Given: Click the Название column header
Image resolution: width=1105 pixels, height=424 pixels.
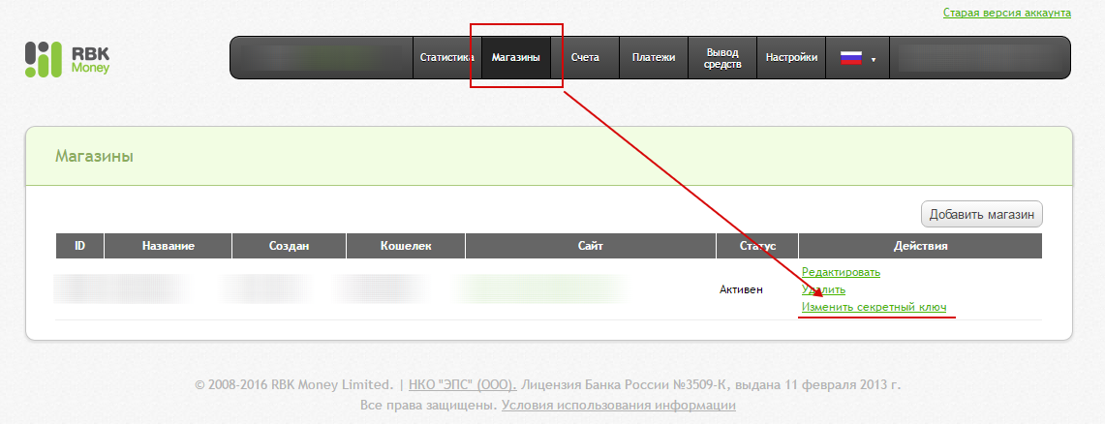Looking at the screenshot, I should pos(169,246).
